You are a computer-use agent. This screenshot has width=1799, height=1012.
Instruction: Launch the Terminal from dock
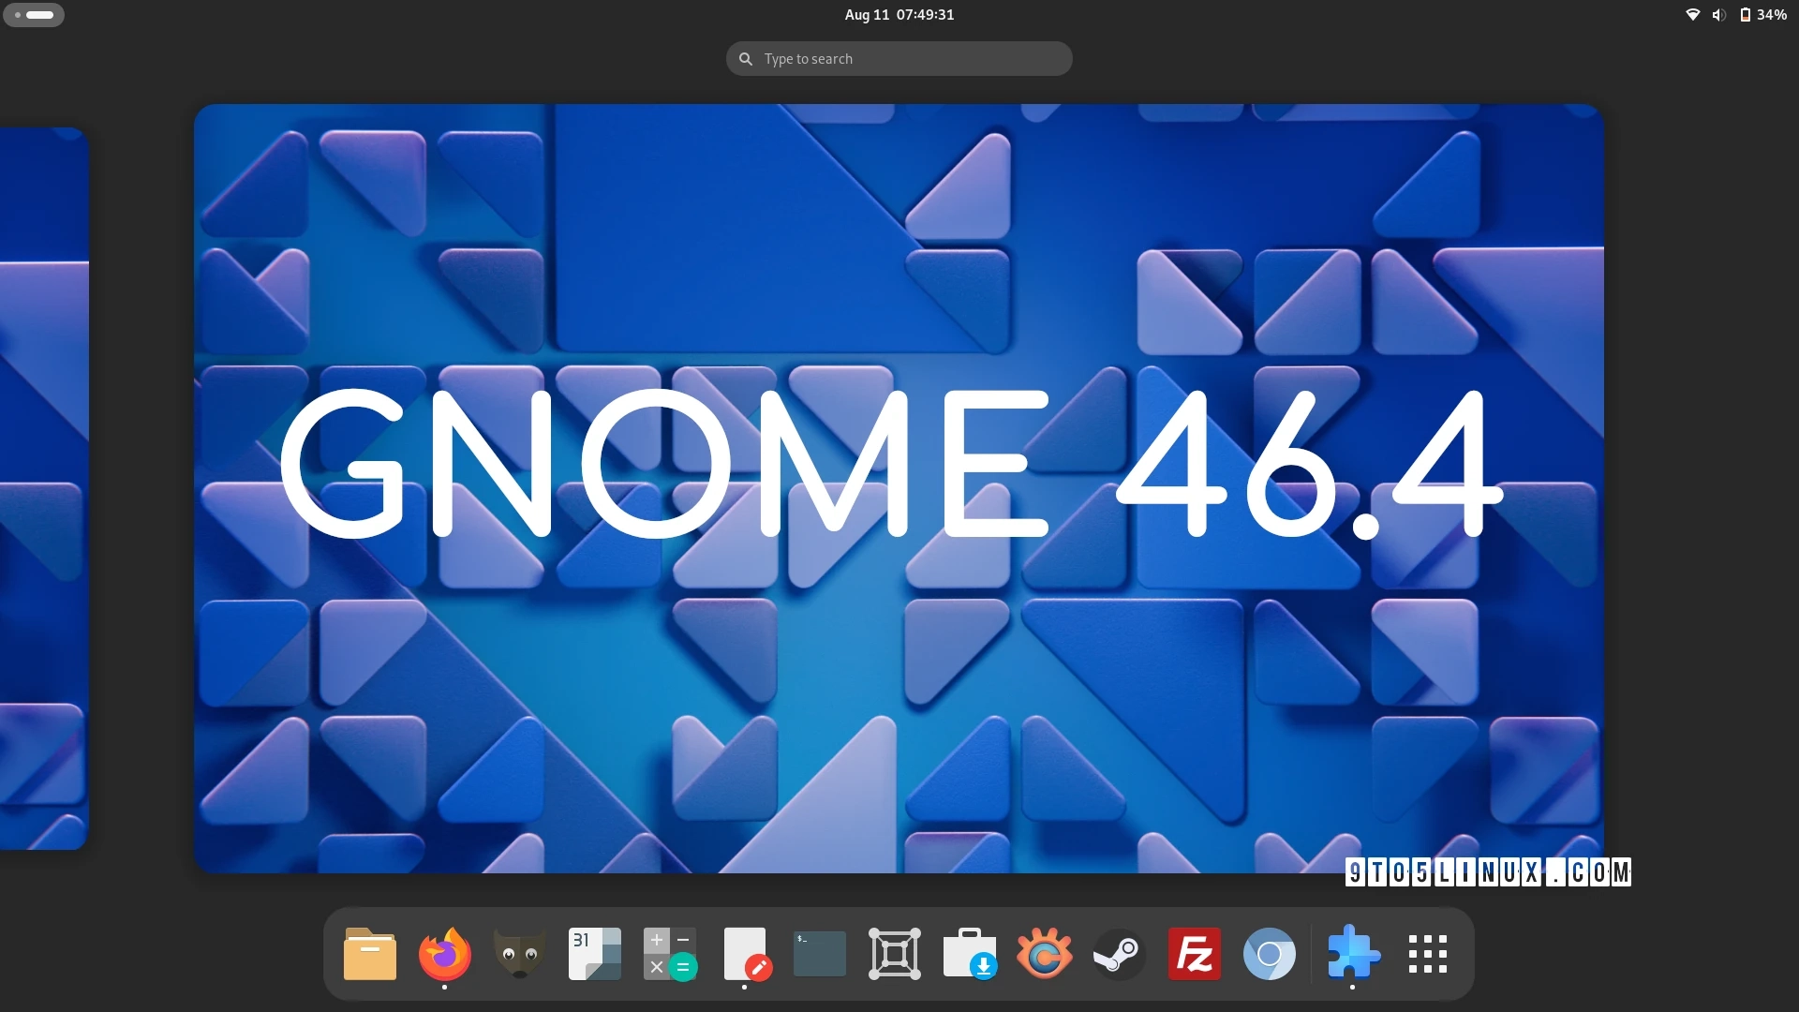819,954
